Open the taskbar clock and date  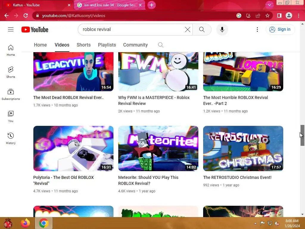point(292,223)
